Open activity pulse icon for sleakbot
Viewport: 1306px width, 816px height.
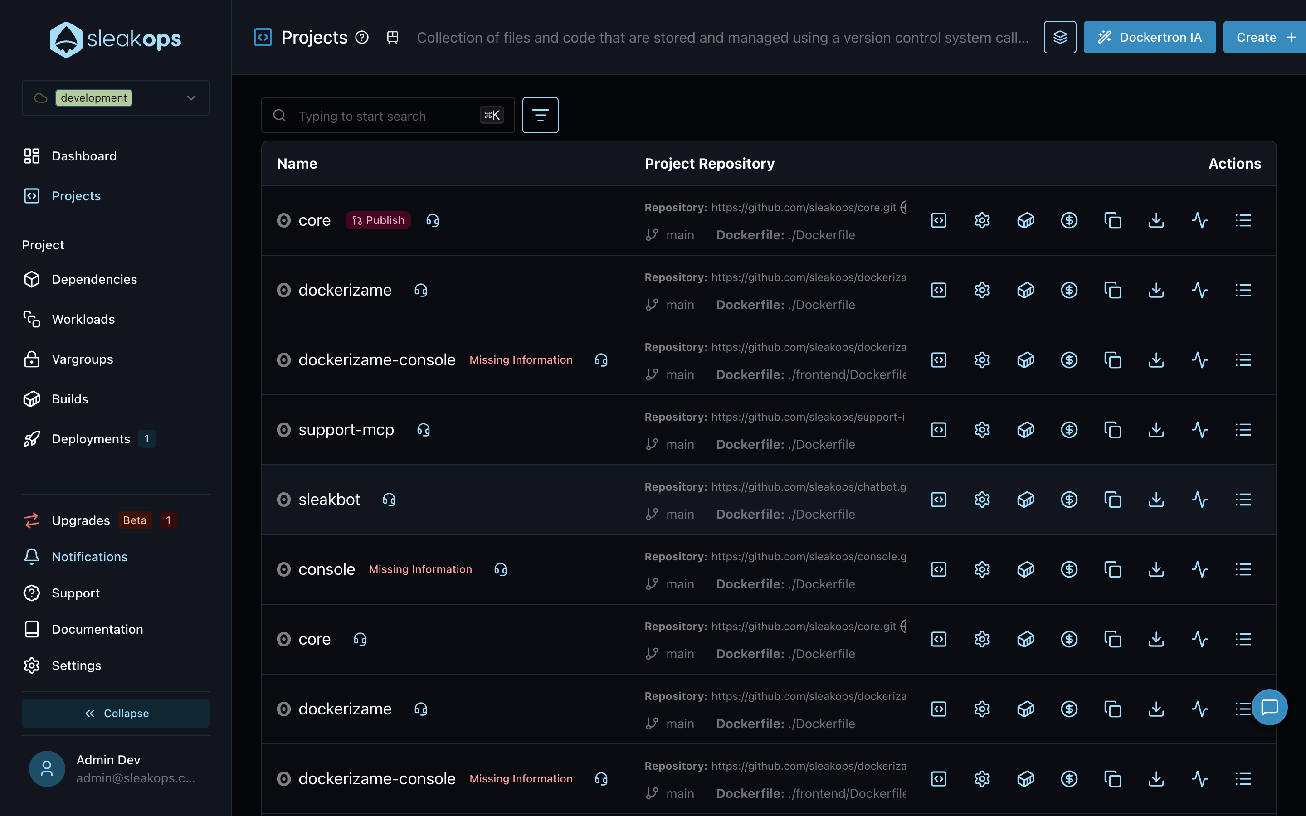tap(1200, 500)
